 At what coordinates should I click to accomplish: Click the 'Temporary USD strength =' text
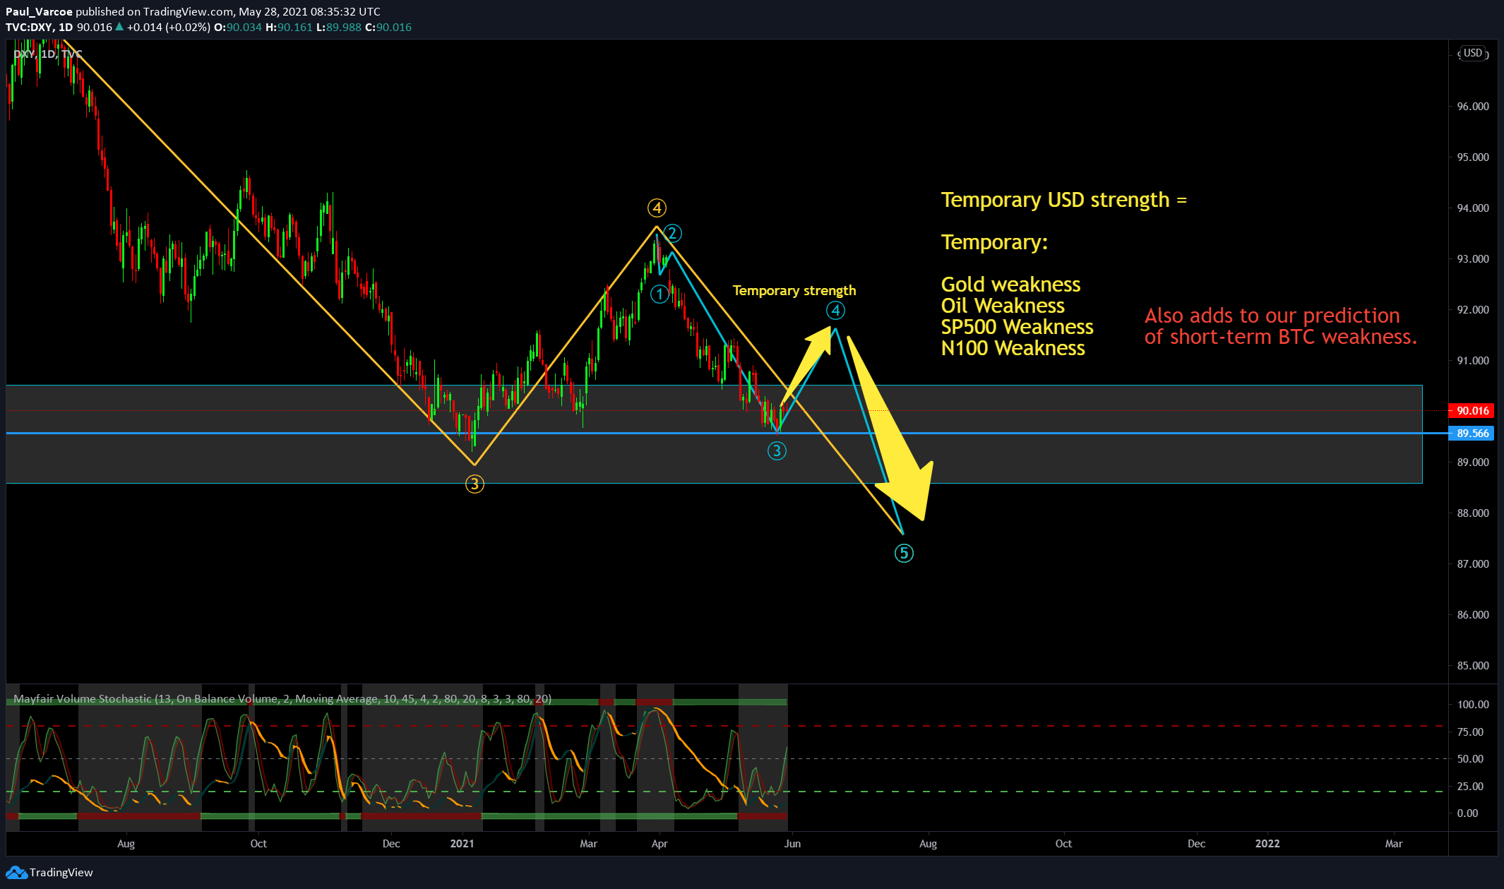(1064, 200)
